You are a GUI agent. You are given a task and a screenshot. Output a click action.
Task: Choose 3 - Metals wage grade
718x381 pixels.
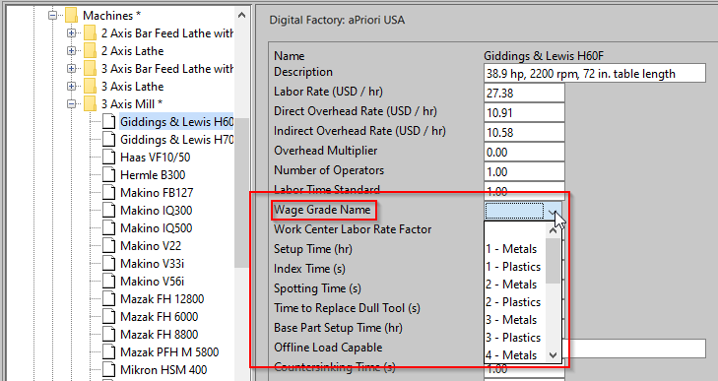511,320
